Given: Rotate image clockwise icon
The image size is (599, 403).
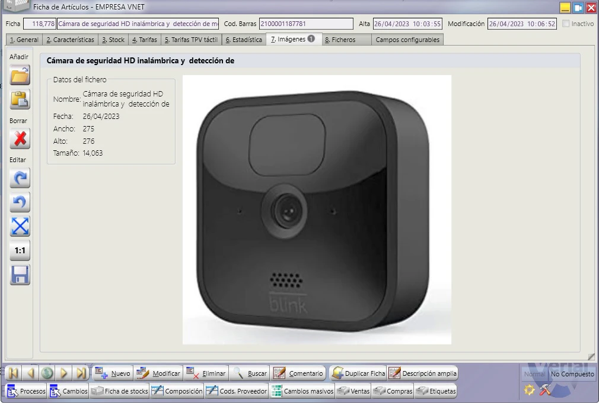Looking at the screenshot, I should point(20,178).
